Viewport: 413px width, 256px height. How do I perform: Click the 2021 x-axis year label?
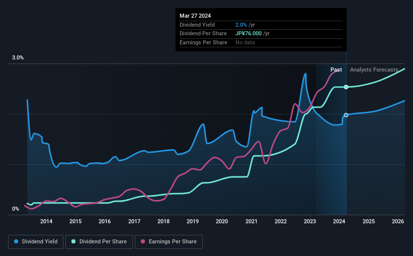click(x=252, y=221)
